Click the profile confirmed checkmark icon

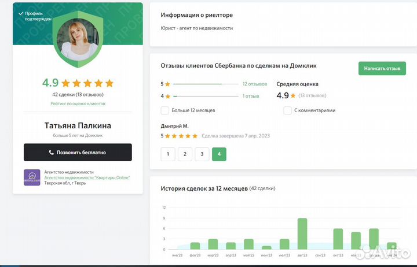(x=21, y=13)
